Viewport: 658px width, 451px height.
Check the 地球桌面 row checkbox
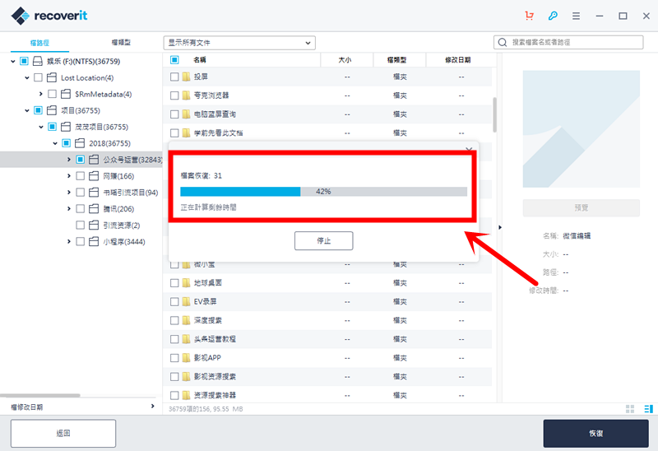174,283
